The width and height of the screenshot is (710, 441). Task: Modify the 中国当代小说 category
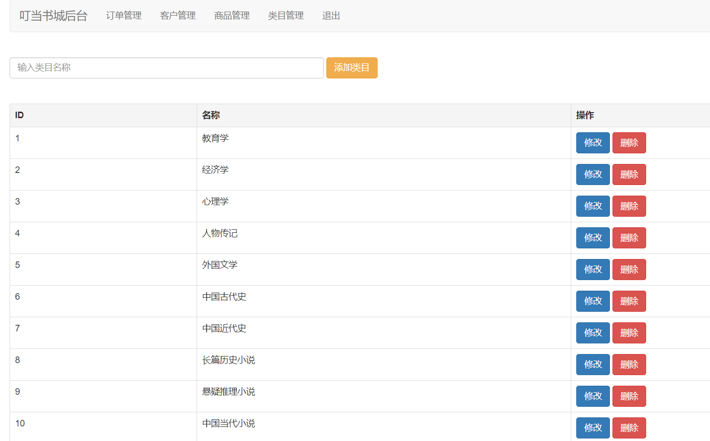[593, 428]
